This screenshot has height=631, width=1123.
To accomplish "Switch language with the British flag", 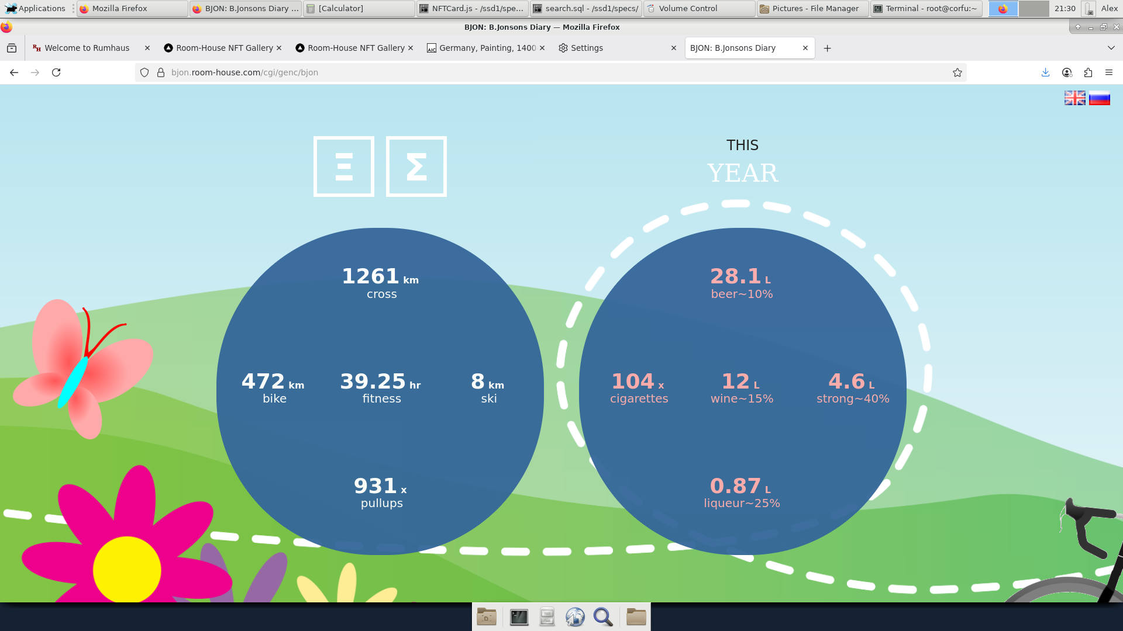I will click(1074, 98).
